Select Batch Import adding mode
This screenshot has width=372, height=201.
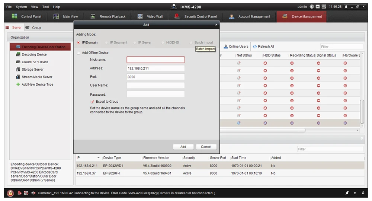[x=201, y=42]
